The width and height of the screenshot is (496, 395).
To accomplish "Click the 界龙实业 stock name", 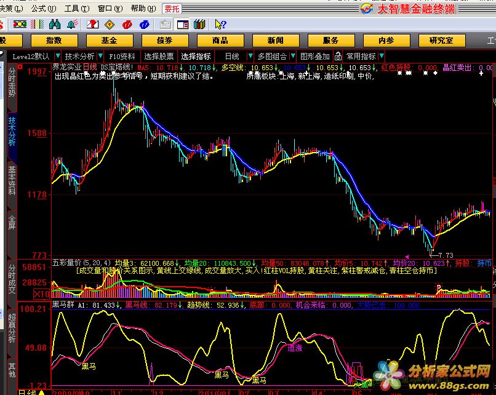I will (x=66, y=67).
